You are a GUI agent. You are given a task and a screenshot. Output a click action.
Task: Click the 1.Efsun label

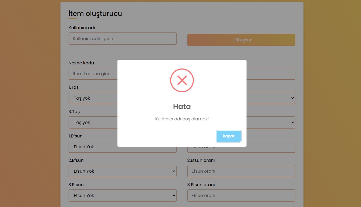(x=76, y=136)
